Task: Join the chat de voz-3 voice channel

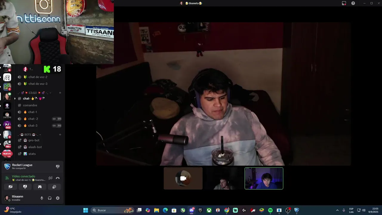Action: point(39,84)
